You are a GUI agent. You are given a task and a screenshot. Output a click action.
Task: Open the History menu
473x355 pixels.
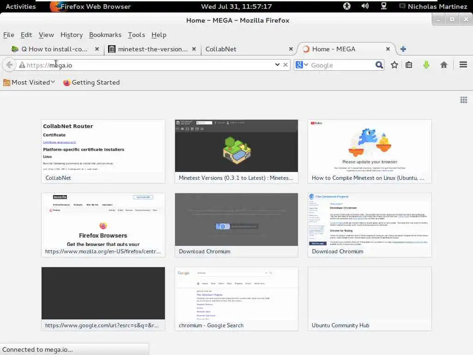point(72,35)
